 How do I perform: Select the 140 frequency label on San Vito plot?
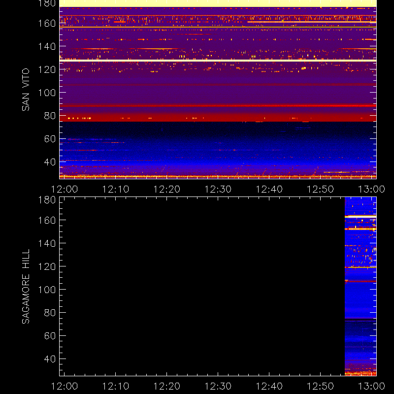pyautogui.click(x=47, y=46)
